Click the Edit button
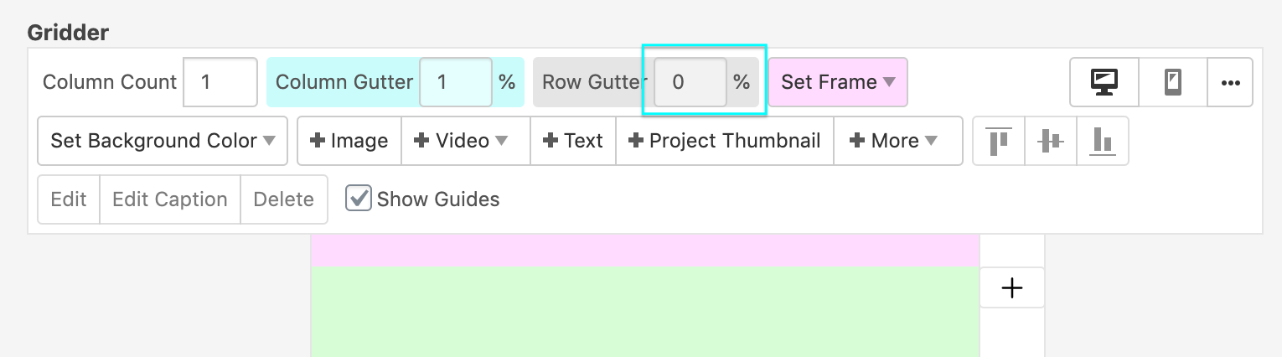The width and height of the screenshot is (1282, 357). pyautogui.click(x=69, y=199)
